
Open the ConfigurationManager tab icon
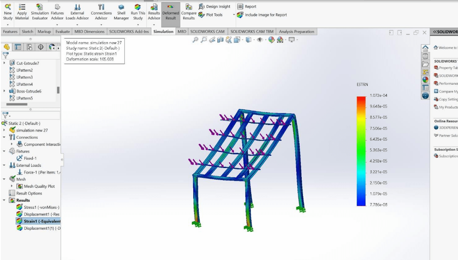(x=29, y=47)
